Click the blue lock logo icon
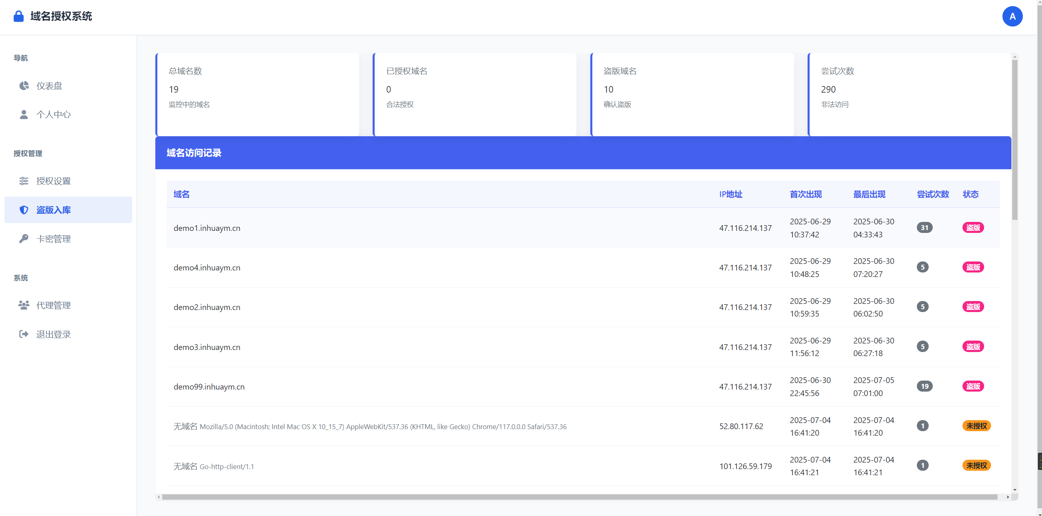1042x516 pixels. coord(18,16)
